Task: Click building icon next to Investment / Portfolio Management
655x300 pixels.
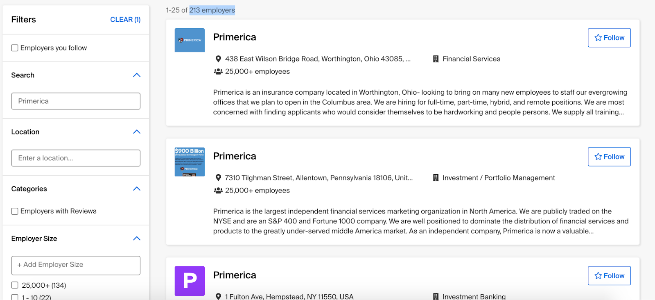Action: click(436, 178)
